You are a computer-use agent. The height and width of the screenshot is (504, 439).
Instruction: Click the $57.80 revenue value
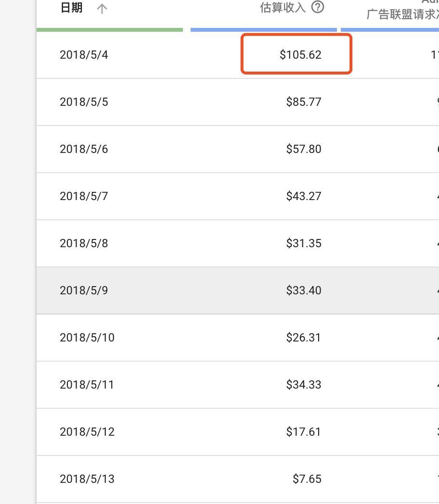click(x=303, y=149)
